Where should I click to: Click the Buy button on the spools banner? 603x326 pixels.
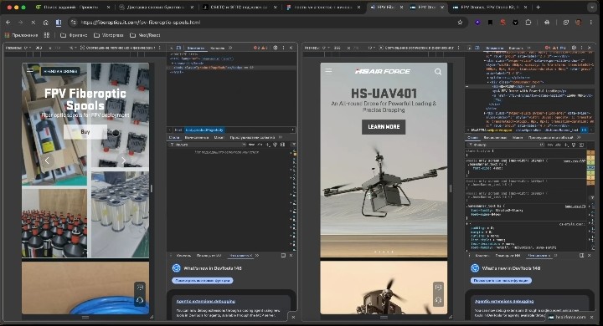pyautogui.click(x=85, y=132)
